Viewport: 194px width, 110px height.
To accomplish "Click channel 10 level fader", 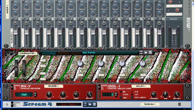I will [115, 32].
